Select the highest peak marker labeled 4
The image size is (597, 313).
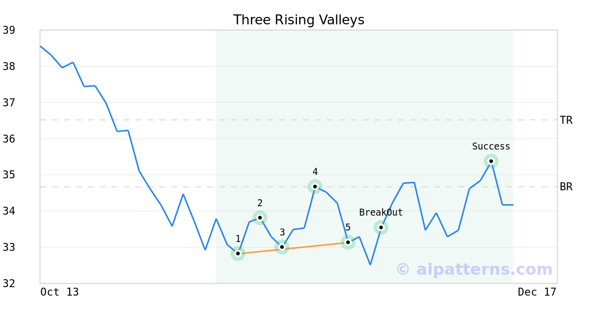click(315, 186)
